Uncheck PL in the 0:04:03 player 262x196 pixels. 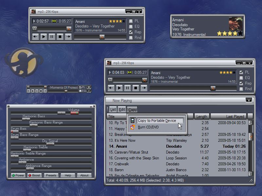[x=241, y=72]
